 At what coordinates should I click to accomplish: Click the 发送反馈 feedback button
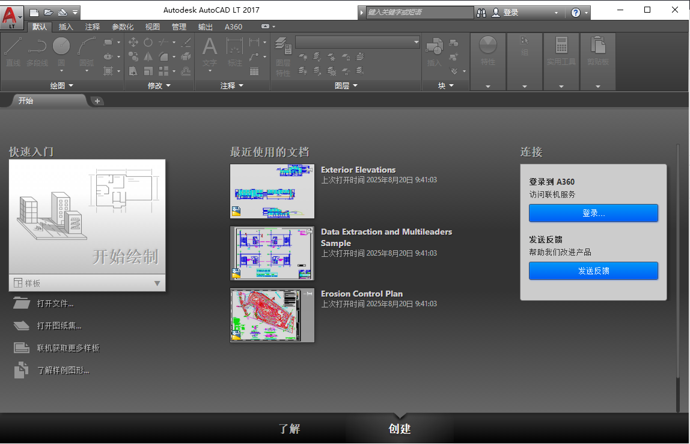593,271
